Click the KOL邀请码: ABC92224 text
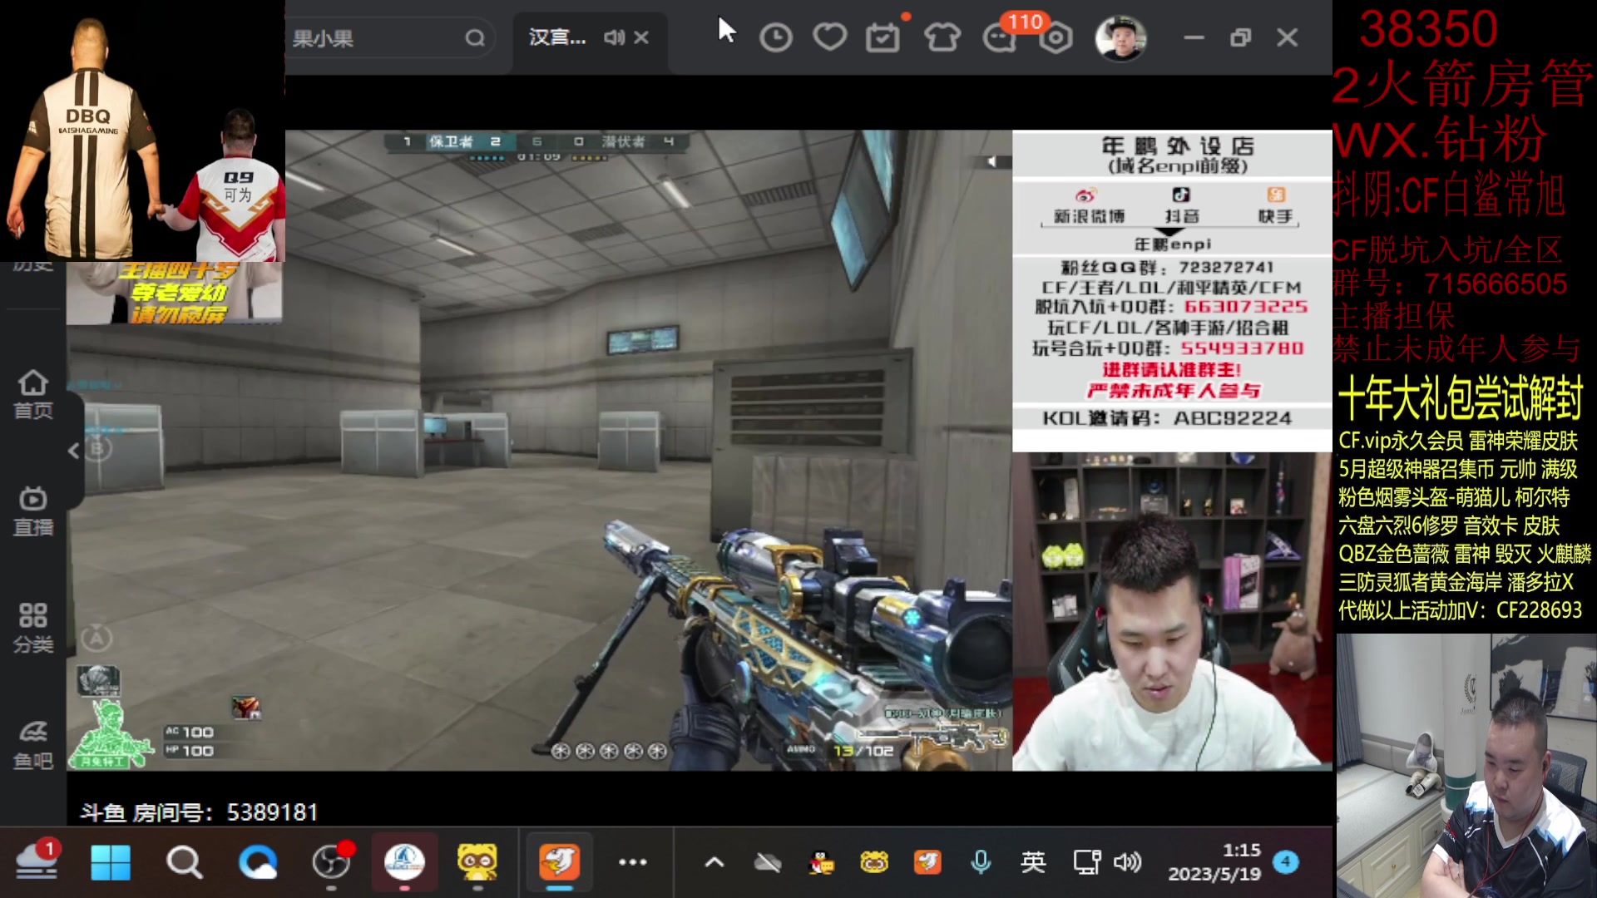 click(1167, 418)
